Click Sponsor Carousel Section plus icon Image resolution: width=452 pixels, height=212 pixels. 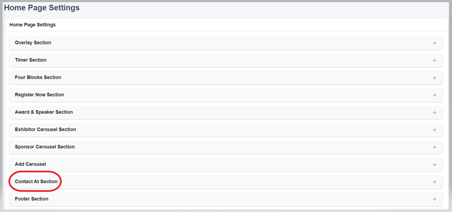[435, 147]
